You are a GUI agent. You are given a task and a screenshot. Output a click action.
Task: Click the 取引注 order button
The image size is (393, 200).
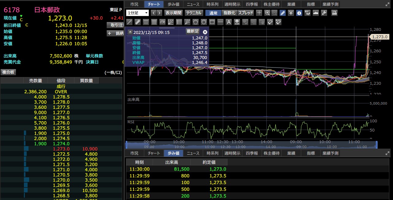coord(115,25)
